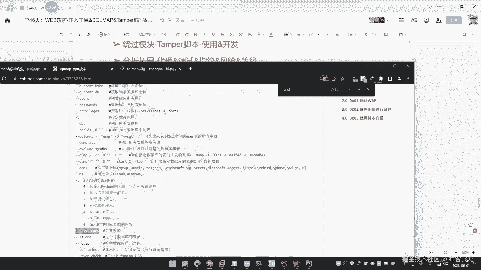Click the browser extensions puzzle icon
Viewport: 481px width, 270px height.
coord(381,79)
